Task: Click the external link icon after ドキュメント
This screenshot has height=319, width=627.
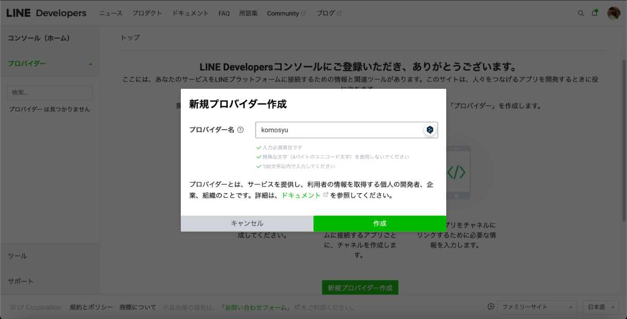Action: pyautogui.click(x=326, y=195)
